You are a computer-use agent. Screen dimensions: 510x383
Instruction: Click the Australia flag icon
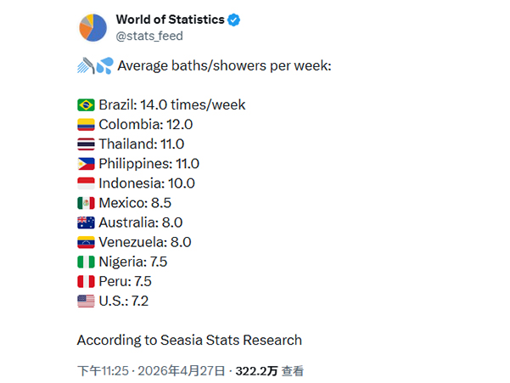point(86,222)
